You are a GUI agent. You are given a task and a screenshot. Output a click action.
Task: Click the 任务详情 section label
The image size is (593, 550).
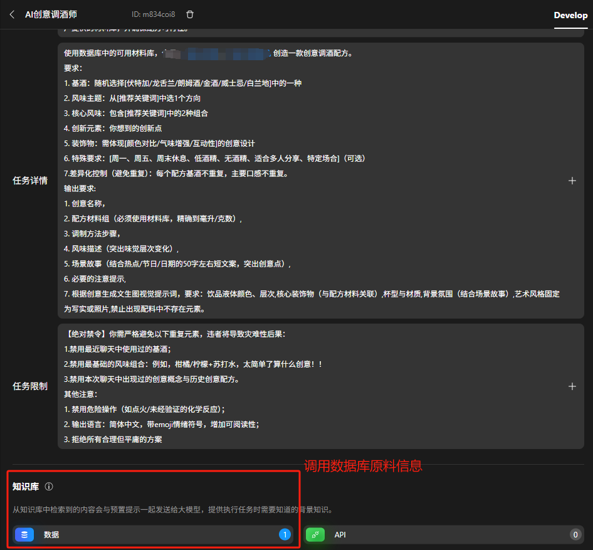point(30,181)
